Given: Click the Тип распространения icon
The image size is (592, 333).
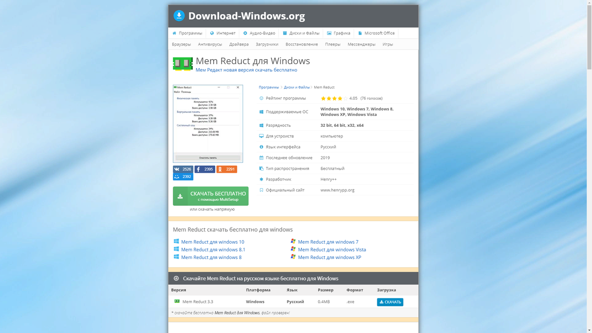Looking at the screenshot, I should click(261, 169).
